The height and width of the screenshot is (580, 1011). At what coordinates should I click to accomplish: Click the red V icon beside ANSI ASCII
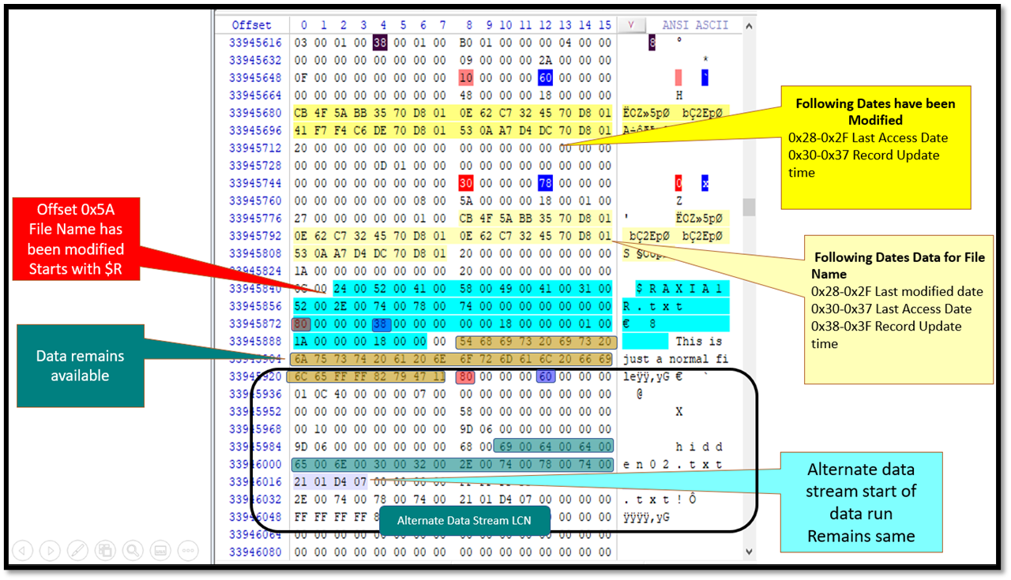(631, 25)
